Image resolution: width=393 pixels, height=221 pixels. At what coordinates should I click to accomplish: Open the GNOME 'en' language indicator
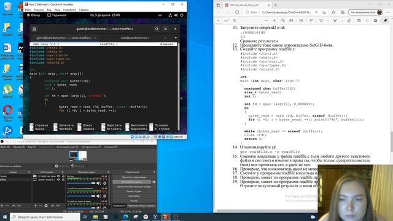click(x=160, y=15)
